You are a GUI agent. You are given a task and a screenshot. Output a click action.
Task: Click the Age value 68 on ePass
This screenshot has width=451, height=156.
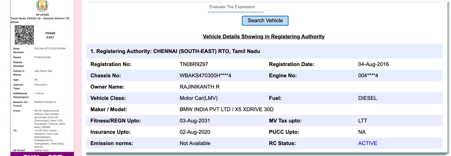click(36, 79)
